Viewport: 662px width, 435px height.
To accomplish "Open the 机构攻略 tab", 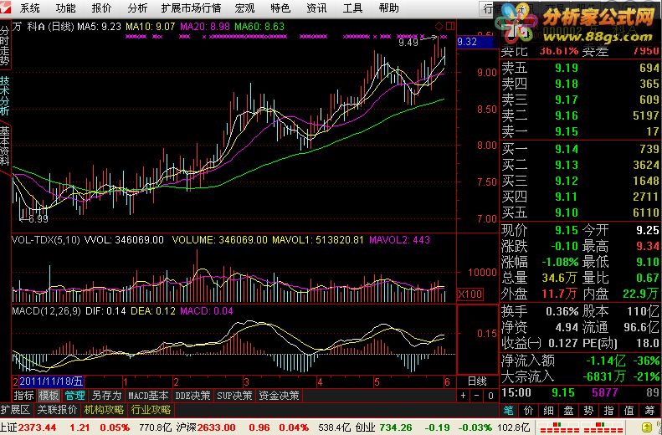I will click(104, 410).
